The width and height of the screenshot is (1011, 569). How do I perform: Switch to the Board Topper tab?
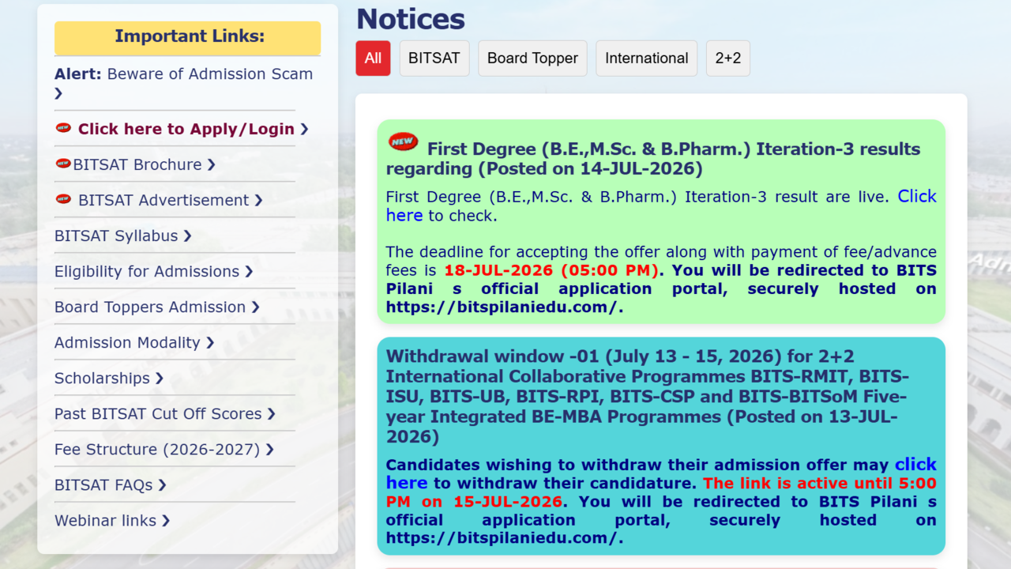(x=532, y=58)
